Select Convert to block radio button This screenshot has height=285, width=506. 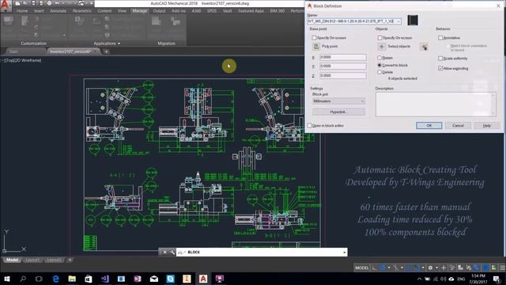tap(379, 65)
